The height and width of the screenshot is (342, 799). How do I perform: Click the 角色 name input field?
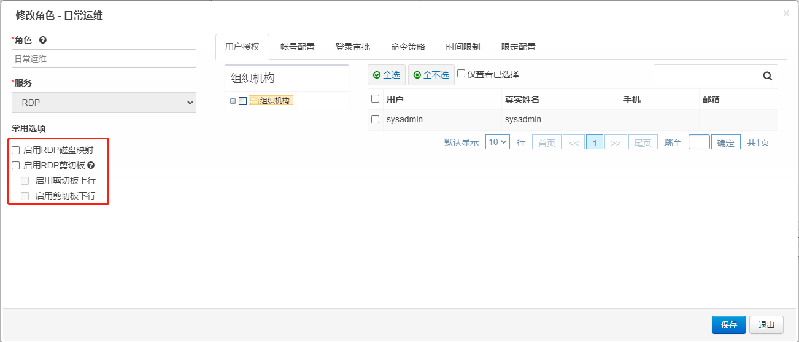click(x=104, y=59)
